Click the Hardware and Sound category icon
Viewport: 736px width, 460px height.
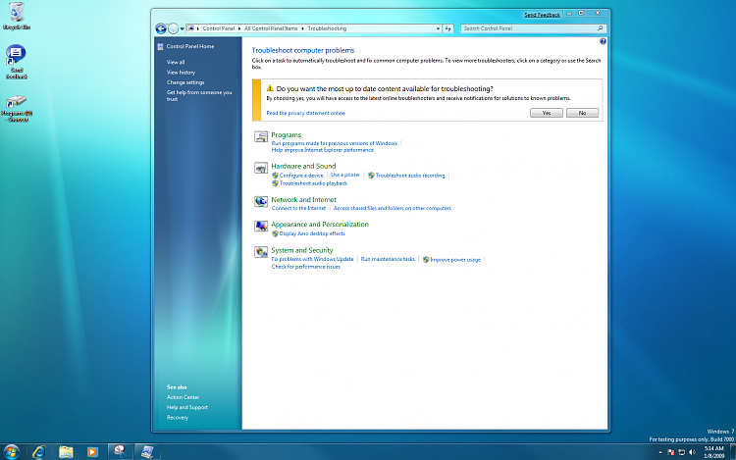tap(261, 168)
